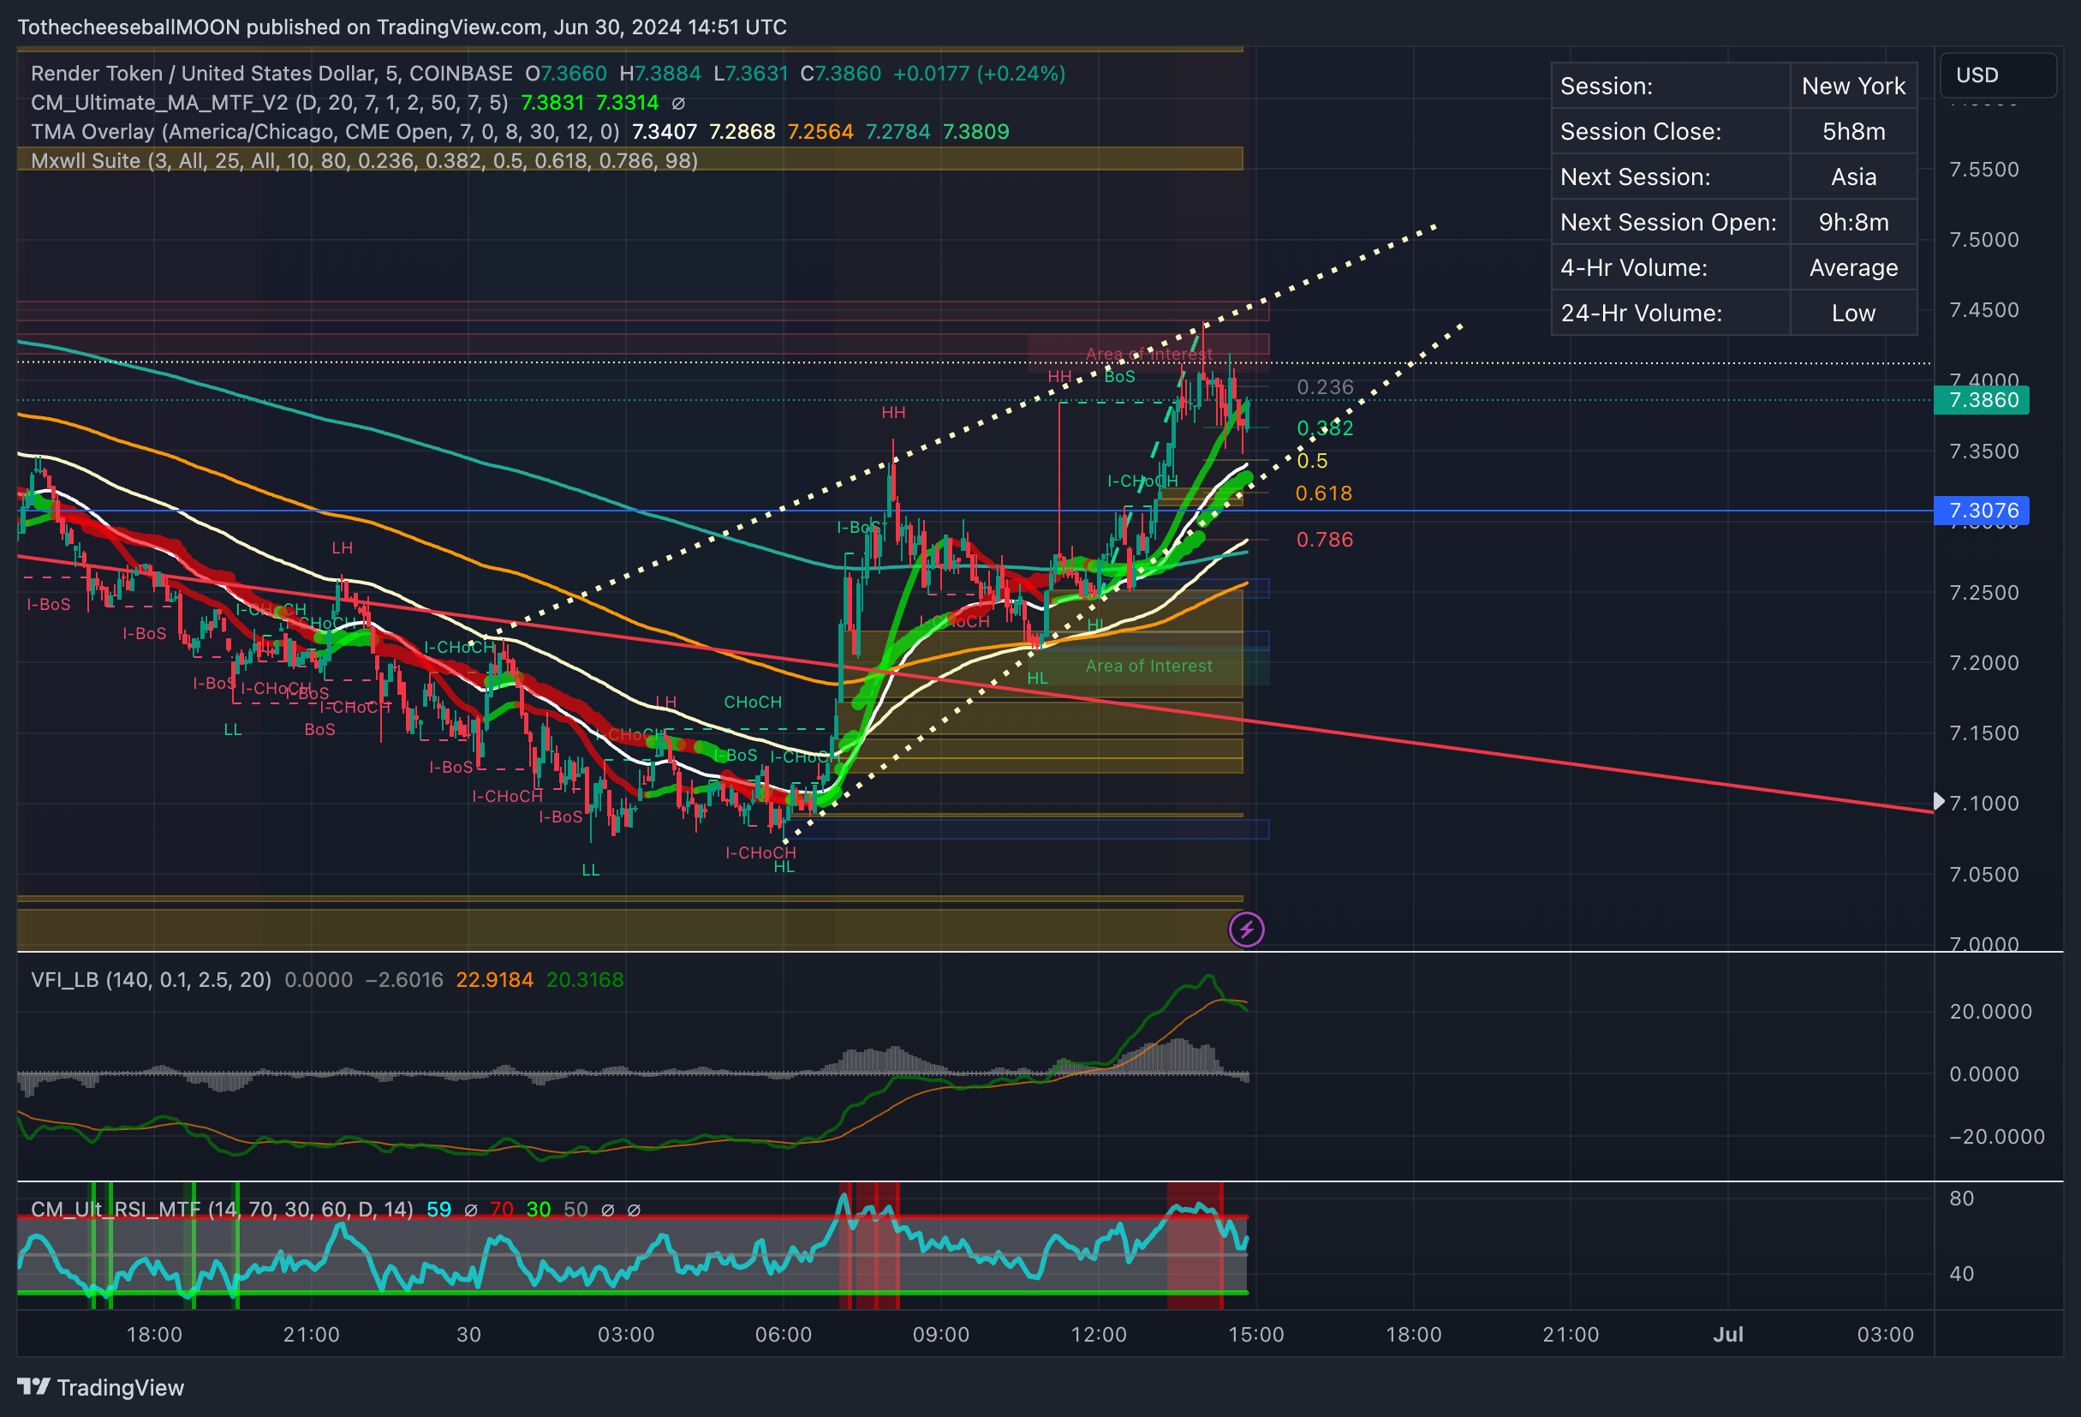Image resolution: width=2081 pixels, height=1417 pixels.
Task: Click the green 'CHoCH' label near 06:00
Action: 752,703
